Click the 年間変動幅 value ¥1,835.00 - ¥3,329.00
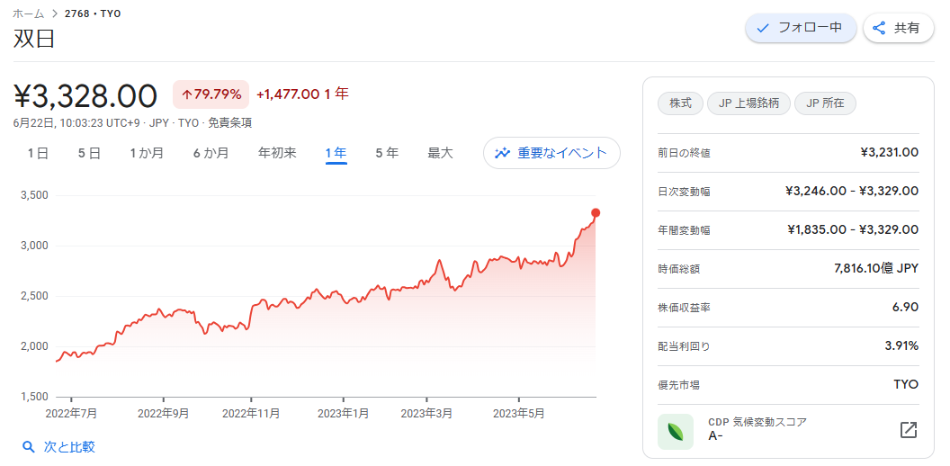The width and height of the screenshot is (950, 466). tap(853, 229)
